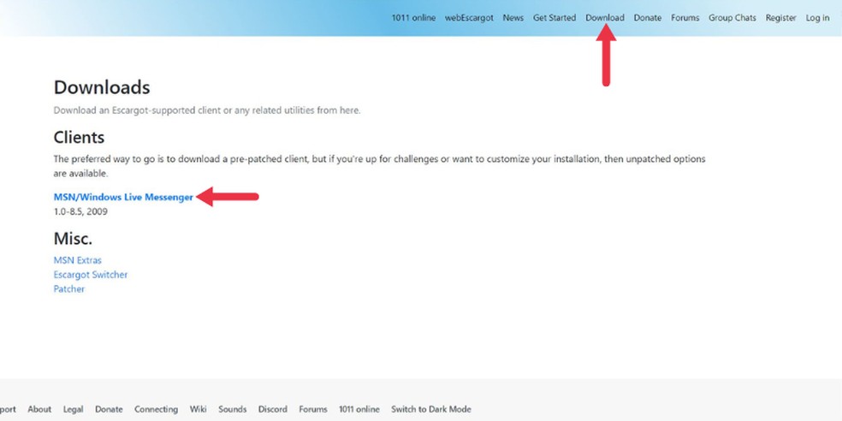The height and width of the screenshot is (421, 842).
Task: Go to Get Started page
Action: pos(554,18)
